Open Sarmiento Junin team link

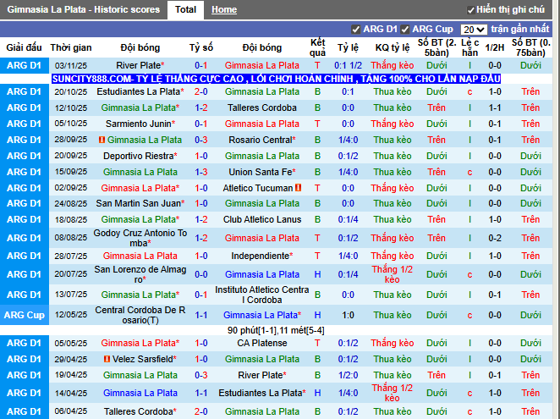(x=140, y=124)
